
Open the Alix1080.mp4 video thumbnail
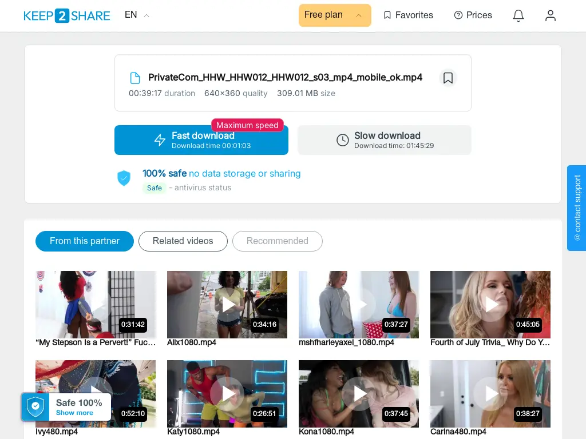[227, 305]
